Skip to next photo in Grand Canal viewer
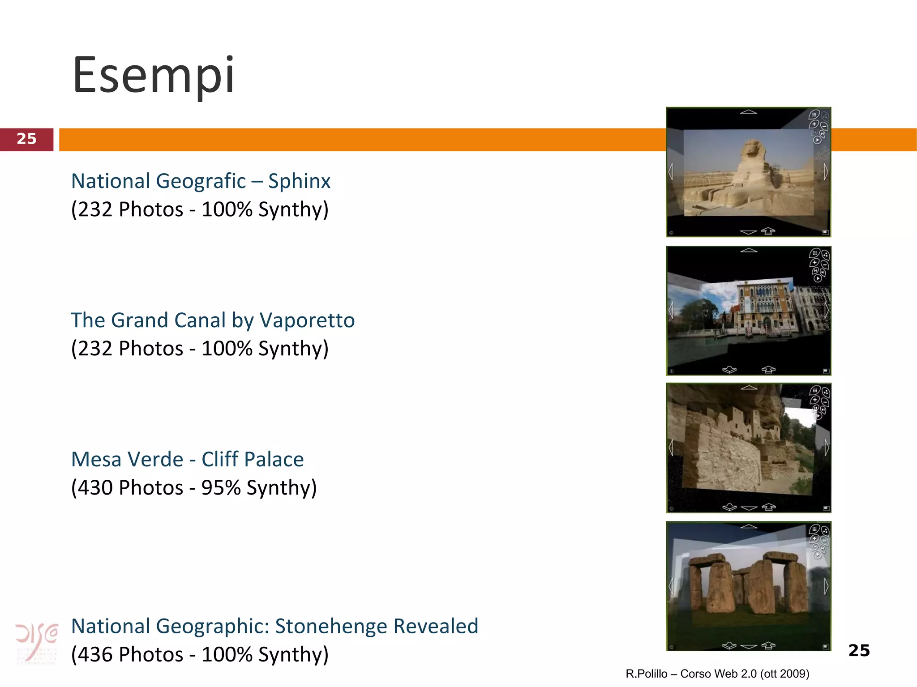 (x=823, y=272)
